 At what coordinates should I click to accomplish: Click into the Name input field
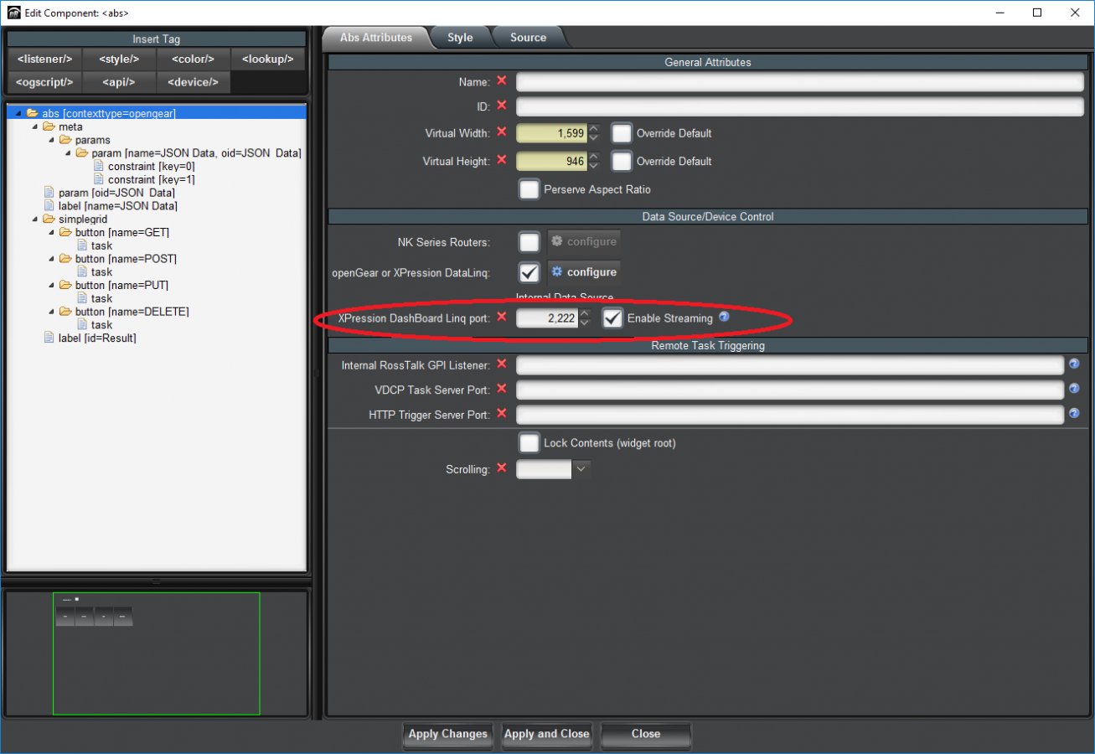800,81
